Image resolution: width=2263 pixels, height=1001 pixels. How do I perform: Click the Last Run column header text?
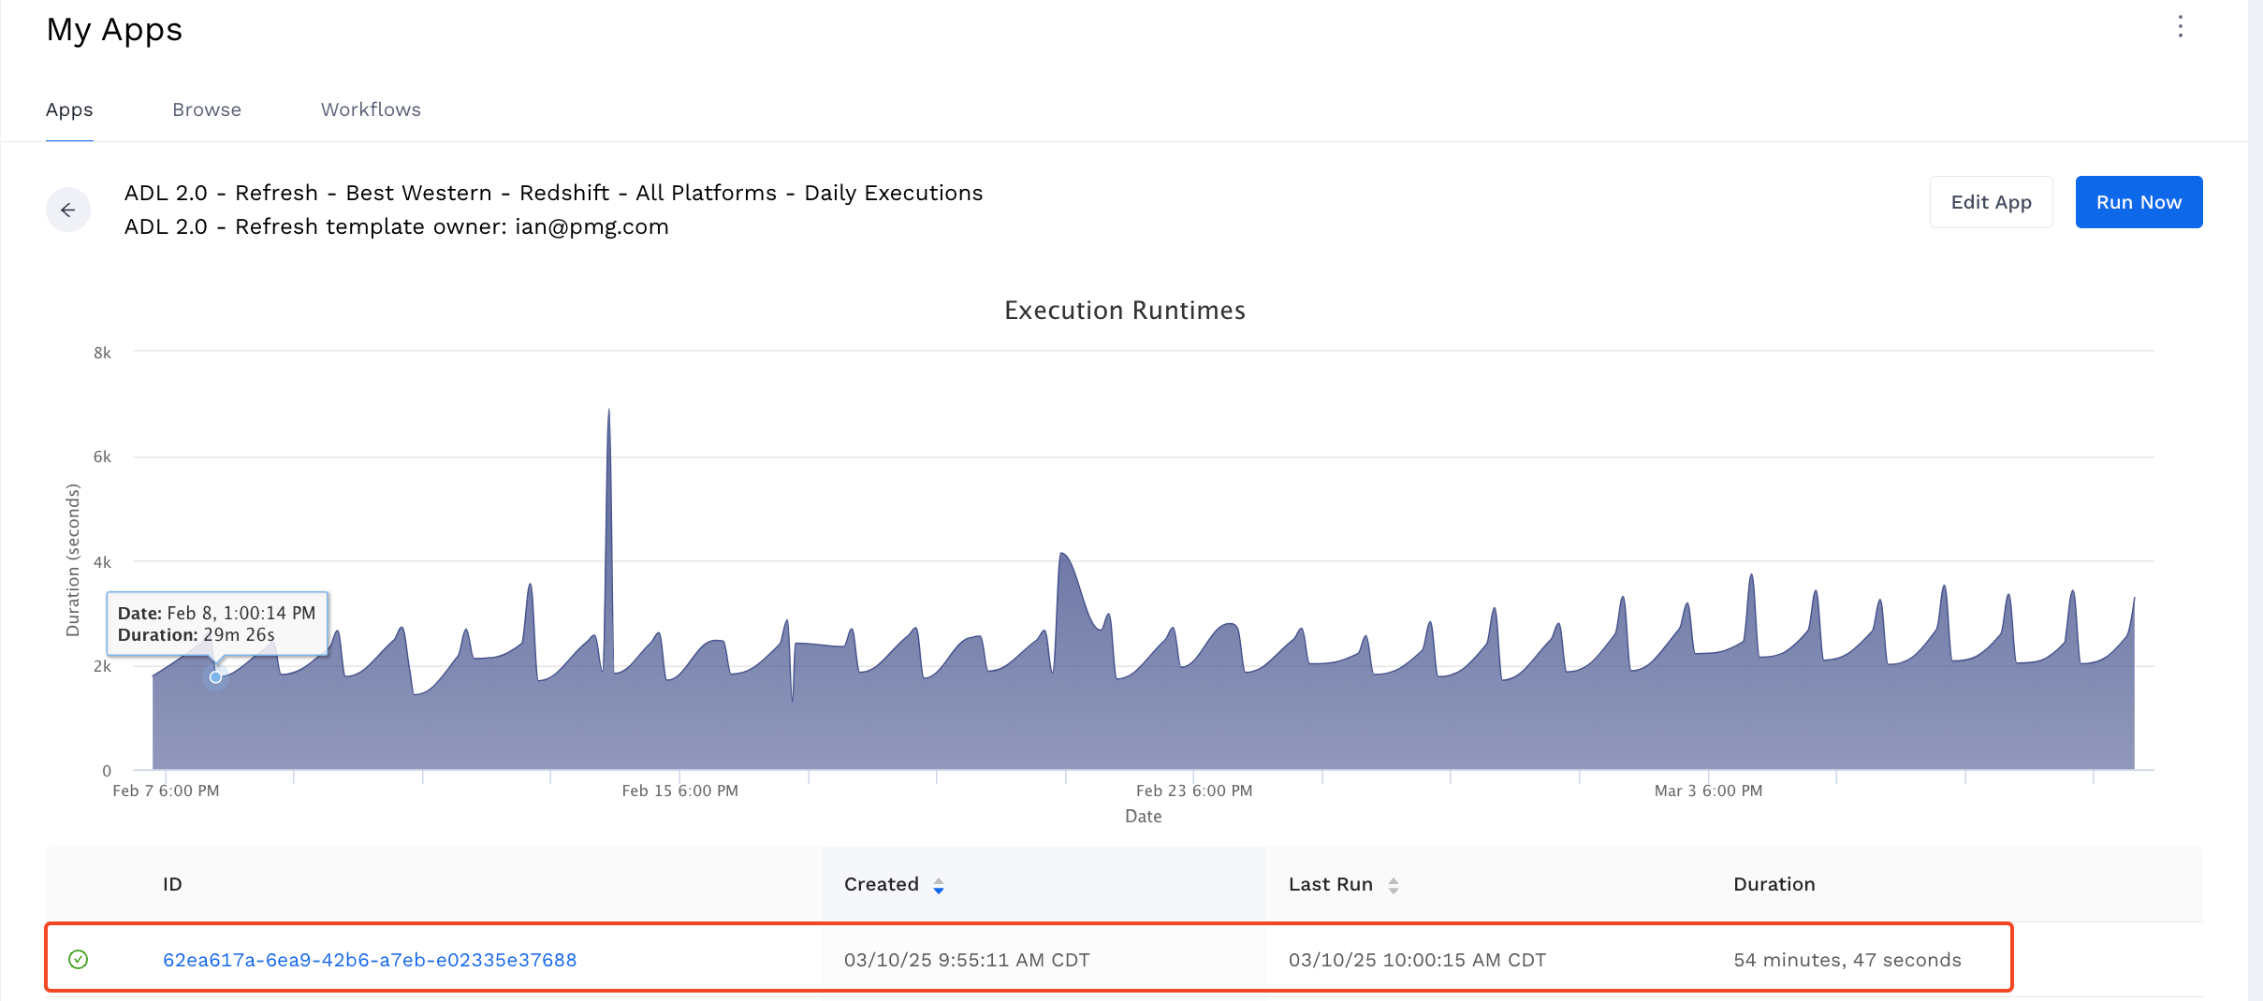1330,884
